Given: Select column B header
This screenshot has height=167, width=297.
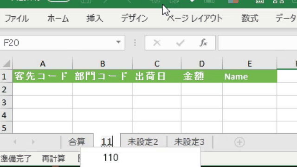Looking at the screenshot, I should pos(103,64).
